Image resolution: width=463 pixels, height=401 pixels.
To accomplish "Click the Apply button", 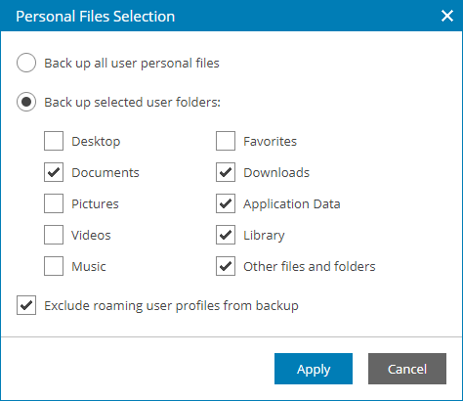I will pos(314,369).
